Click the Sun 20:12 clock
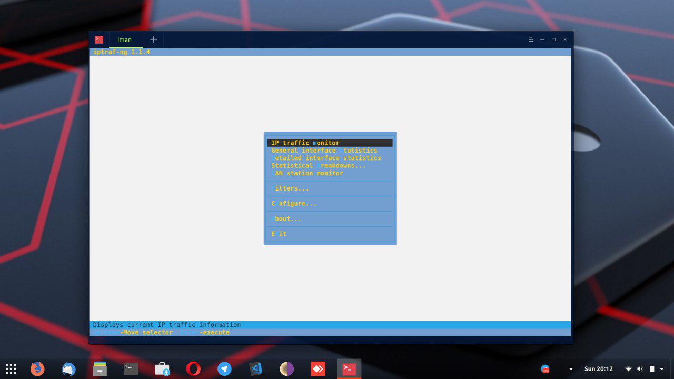The height and width of the screenshot is (379, 674). [598, 369]
